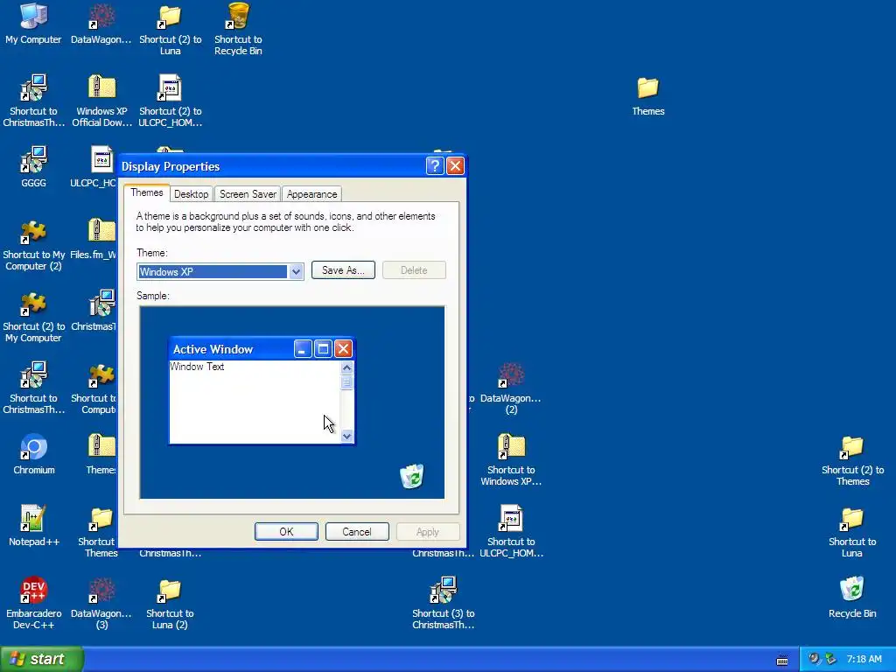Click the scroll up arrow in sample window
This screenshot has height=672, width=896.
pyautogui.click(x=346, y=367)
